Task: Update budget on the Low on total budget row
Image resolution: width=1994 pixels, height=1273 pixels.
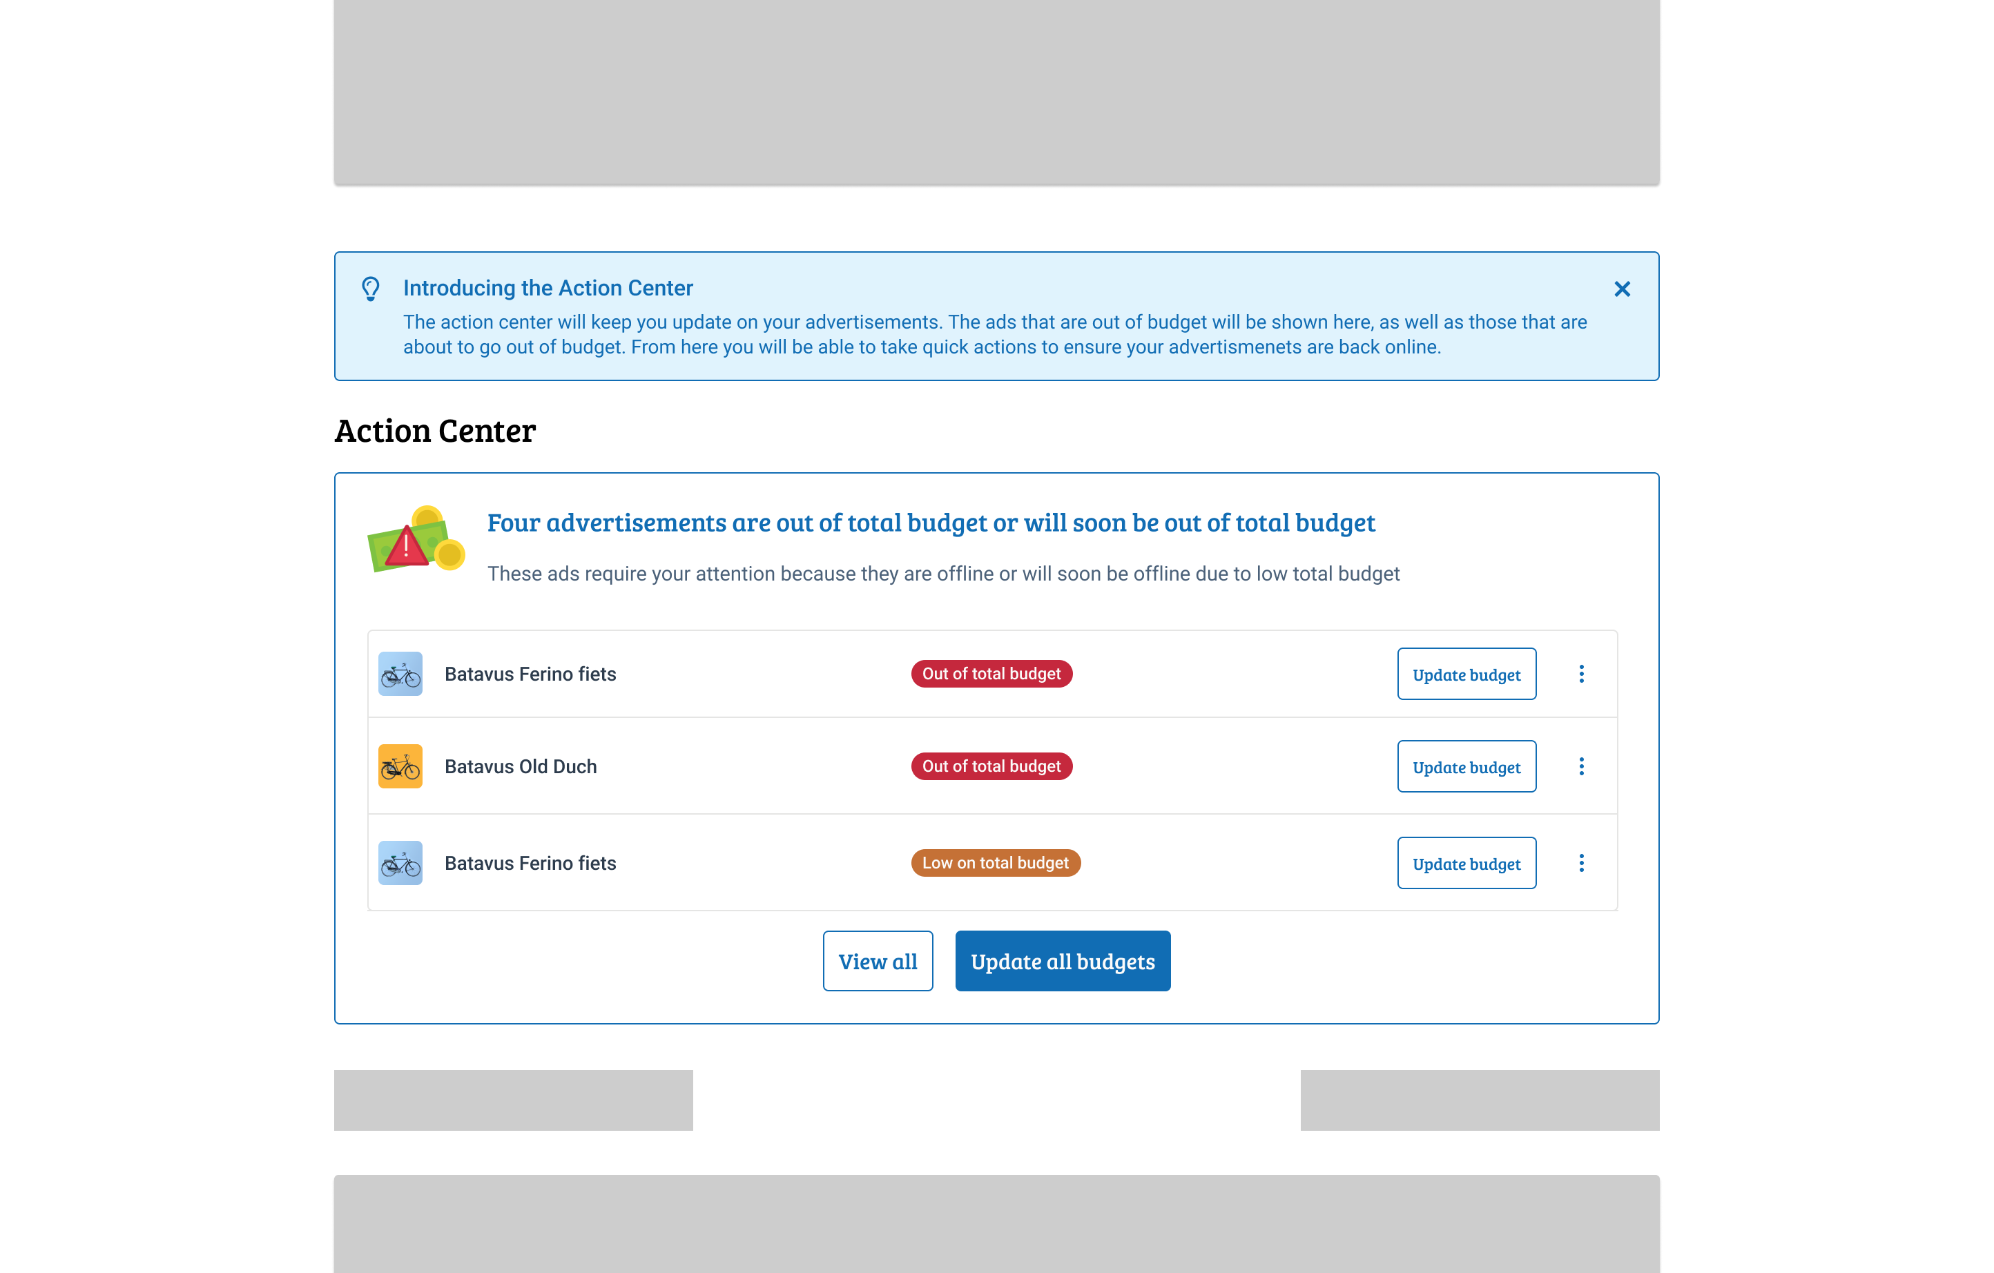Action: tap(1467, 862)
